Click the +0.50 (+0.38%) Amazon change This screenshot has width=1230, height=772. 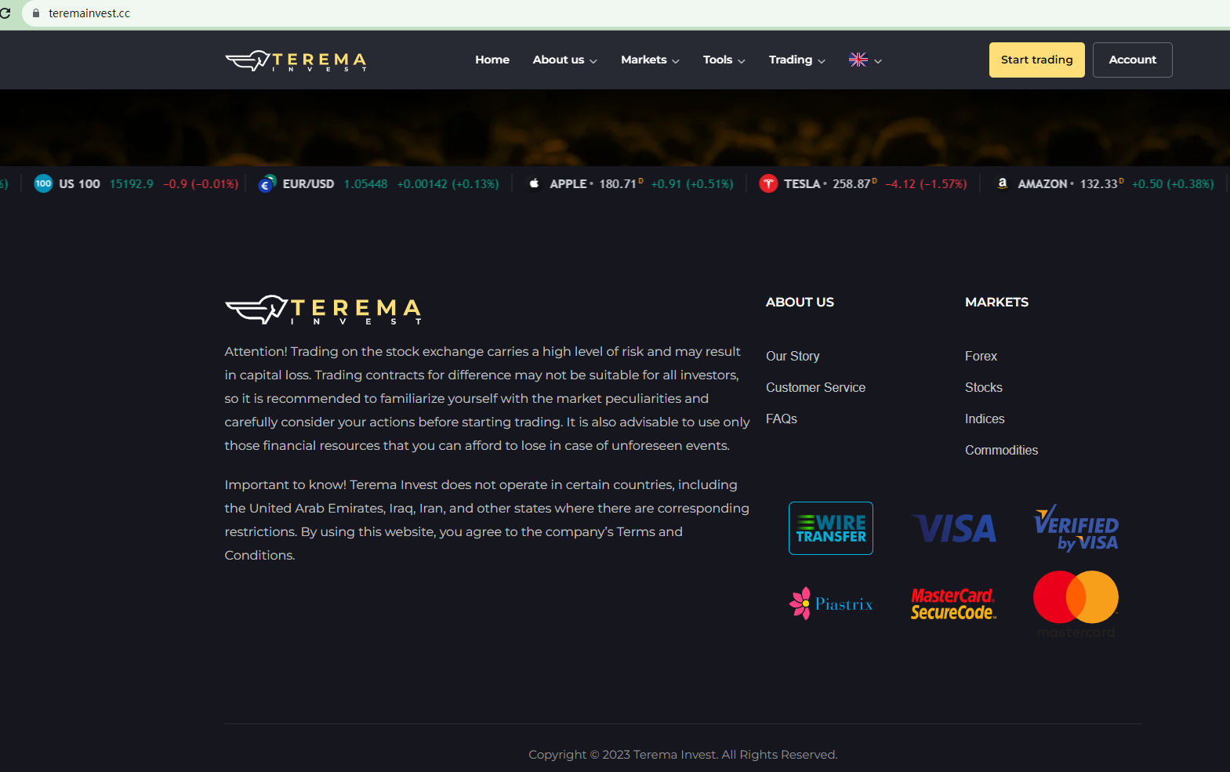[x=1173, y=183]
